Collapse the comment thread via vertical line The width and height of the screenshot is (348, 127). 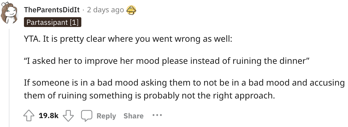coord(9,78)
